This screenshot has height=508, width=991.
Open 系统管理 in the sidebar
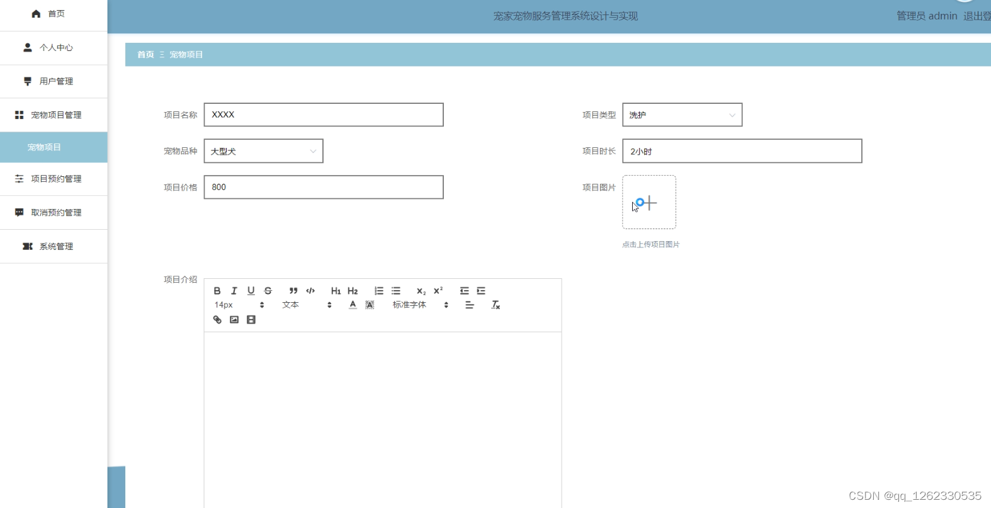54,247
